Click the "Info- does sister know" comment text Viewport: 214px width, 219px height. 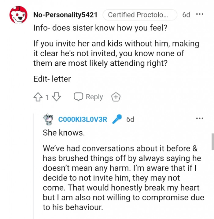pyautogui.click(x=92, y=29)
